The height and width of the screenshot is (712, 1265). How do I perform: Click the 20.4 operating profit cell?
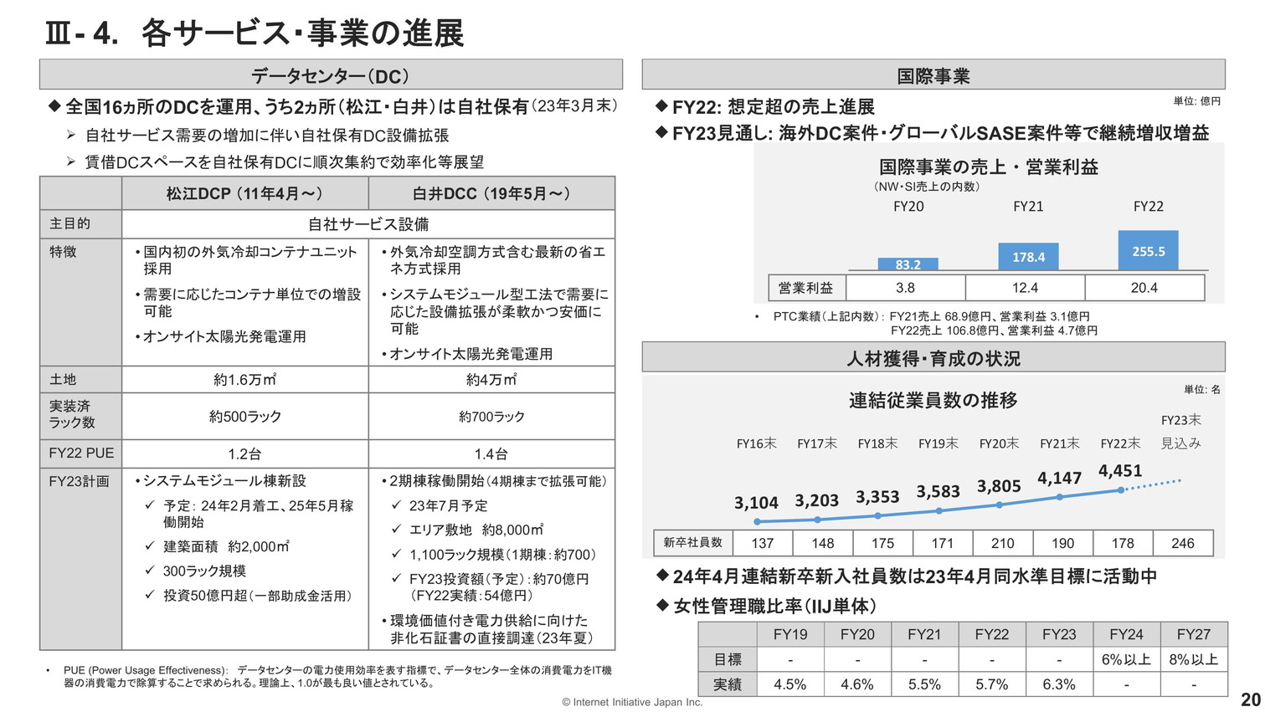point(1144,287)
